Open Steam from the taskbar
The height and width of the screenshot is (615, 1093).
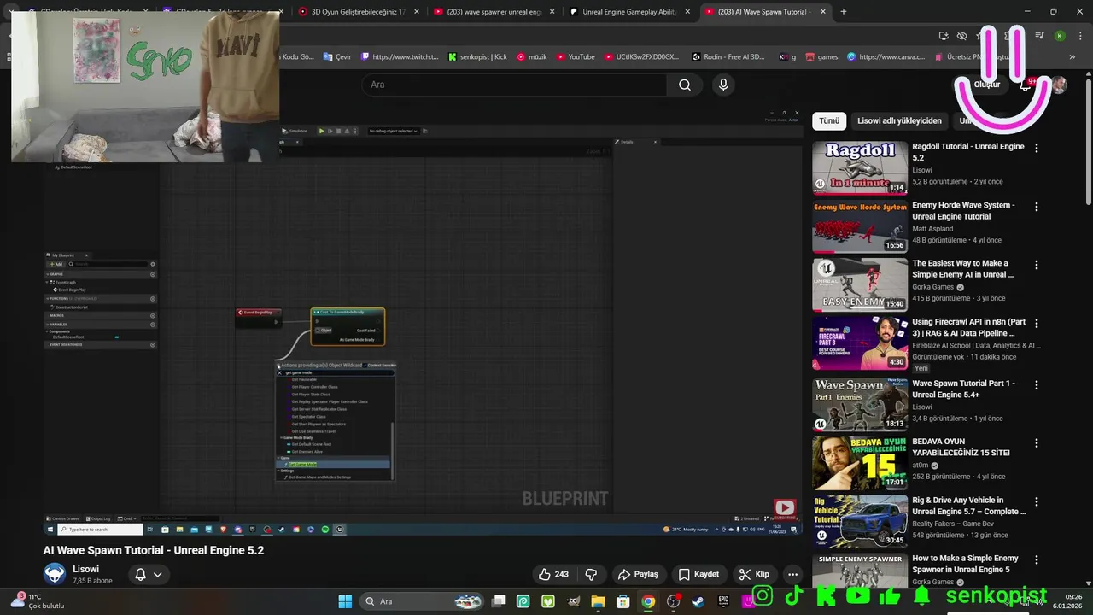click(x=698, y=601)
